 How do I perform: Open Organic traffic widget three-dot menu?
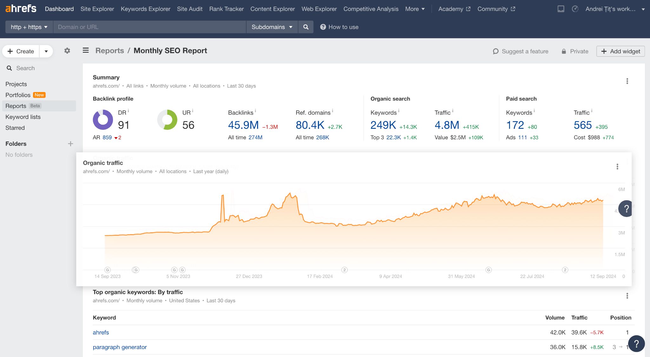click(617, 167)
